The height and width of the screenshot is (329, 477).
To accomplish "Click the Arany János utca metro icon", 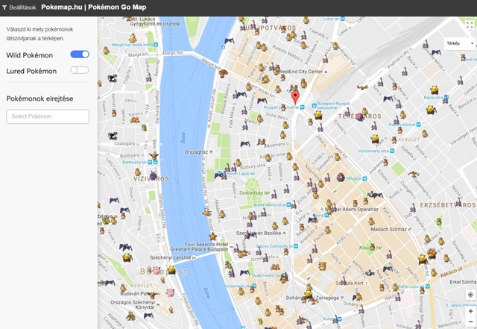I will click(x=288, y=204).
